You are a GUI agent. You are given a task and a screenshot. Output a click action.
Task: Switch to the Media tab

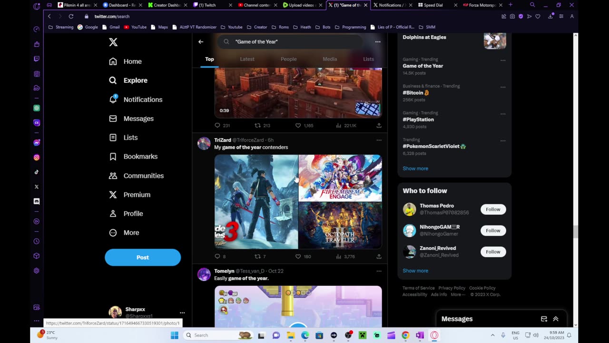[x=330, y=59]
